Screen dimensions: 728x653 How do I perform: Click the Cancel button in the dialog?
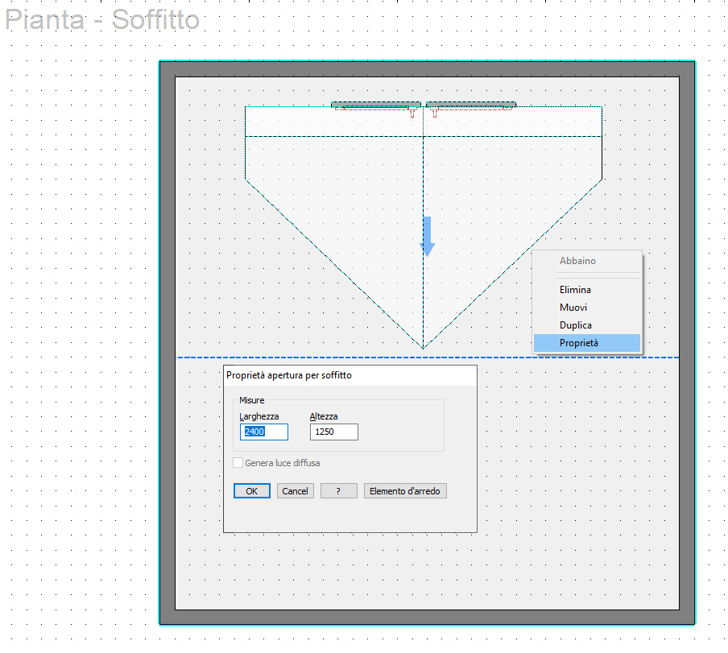(295, 491)
